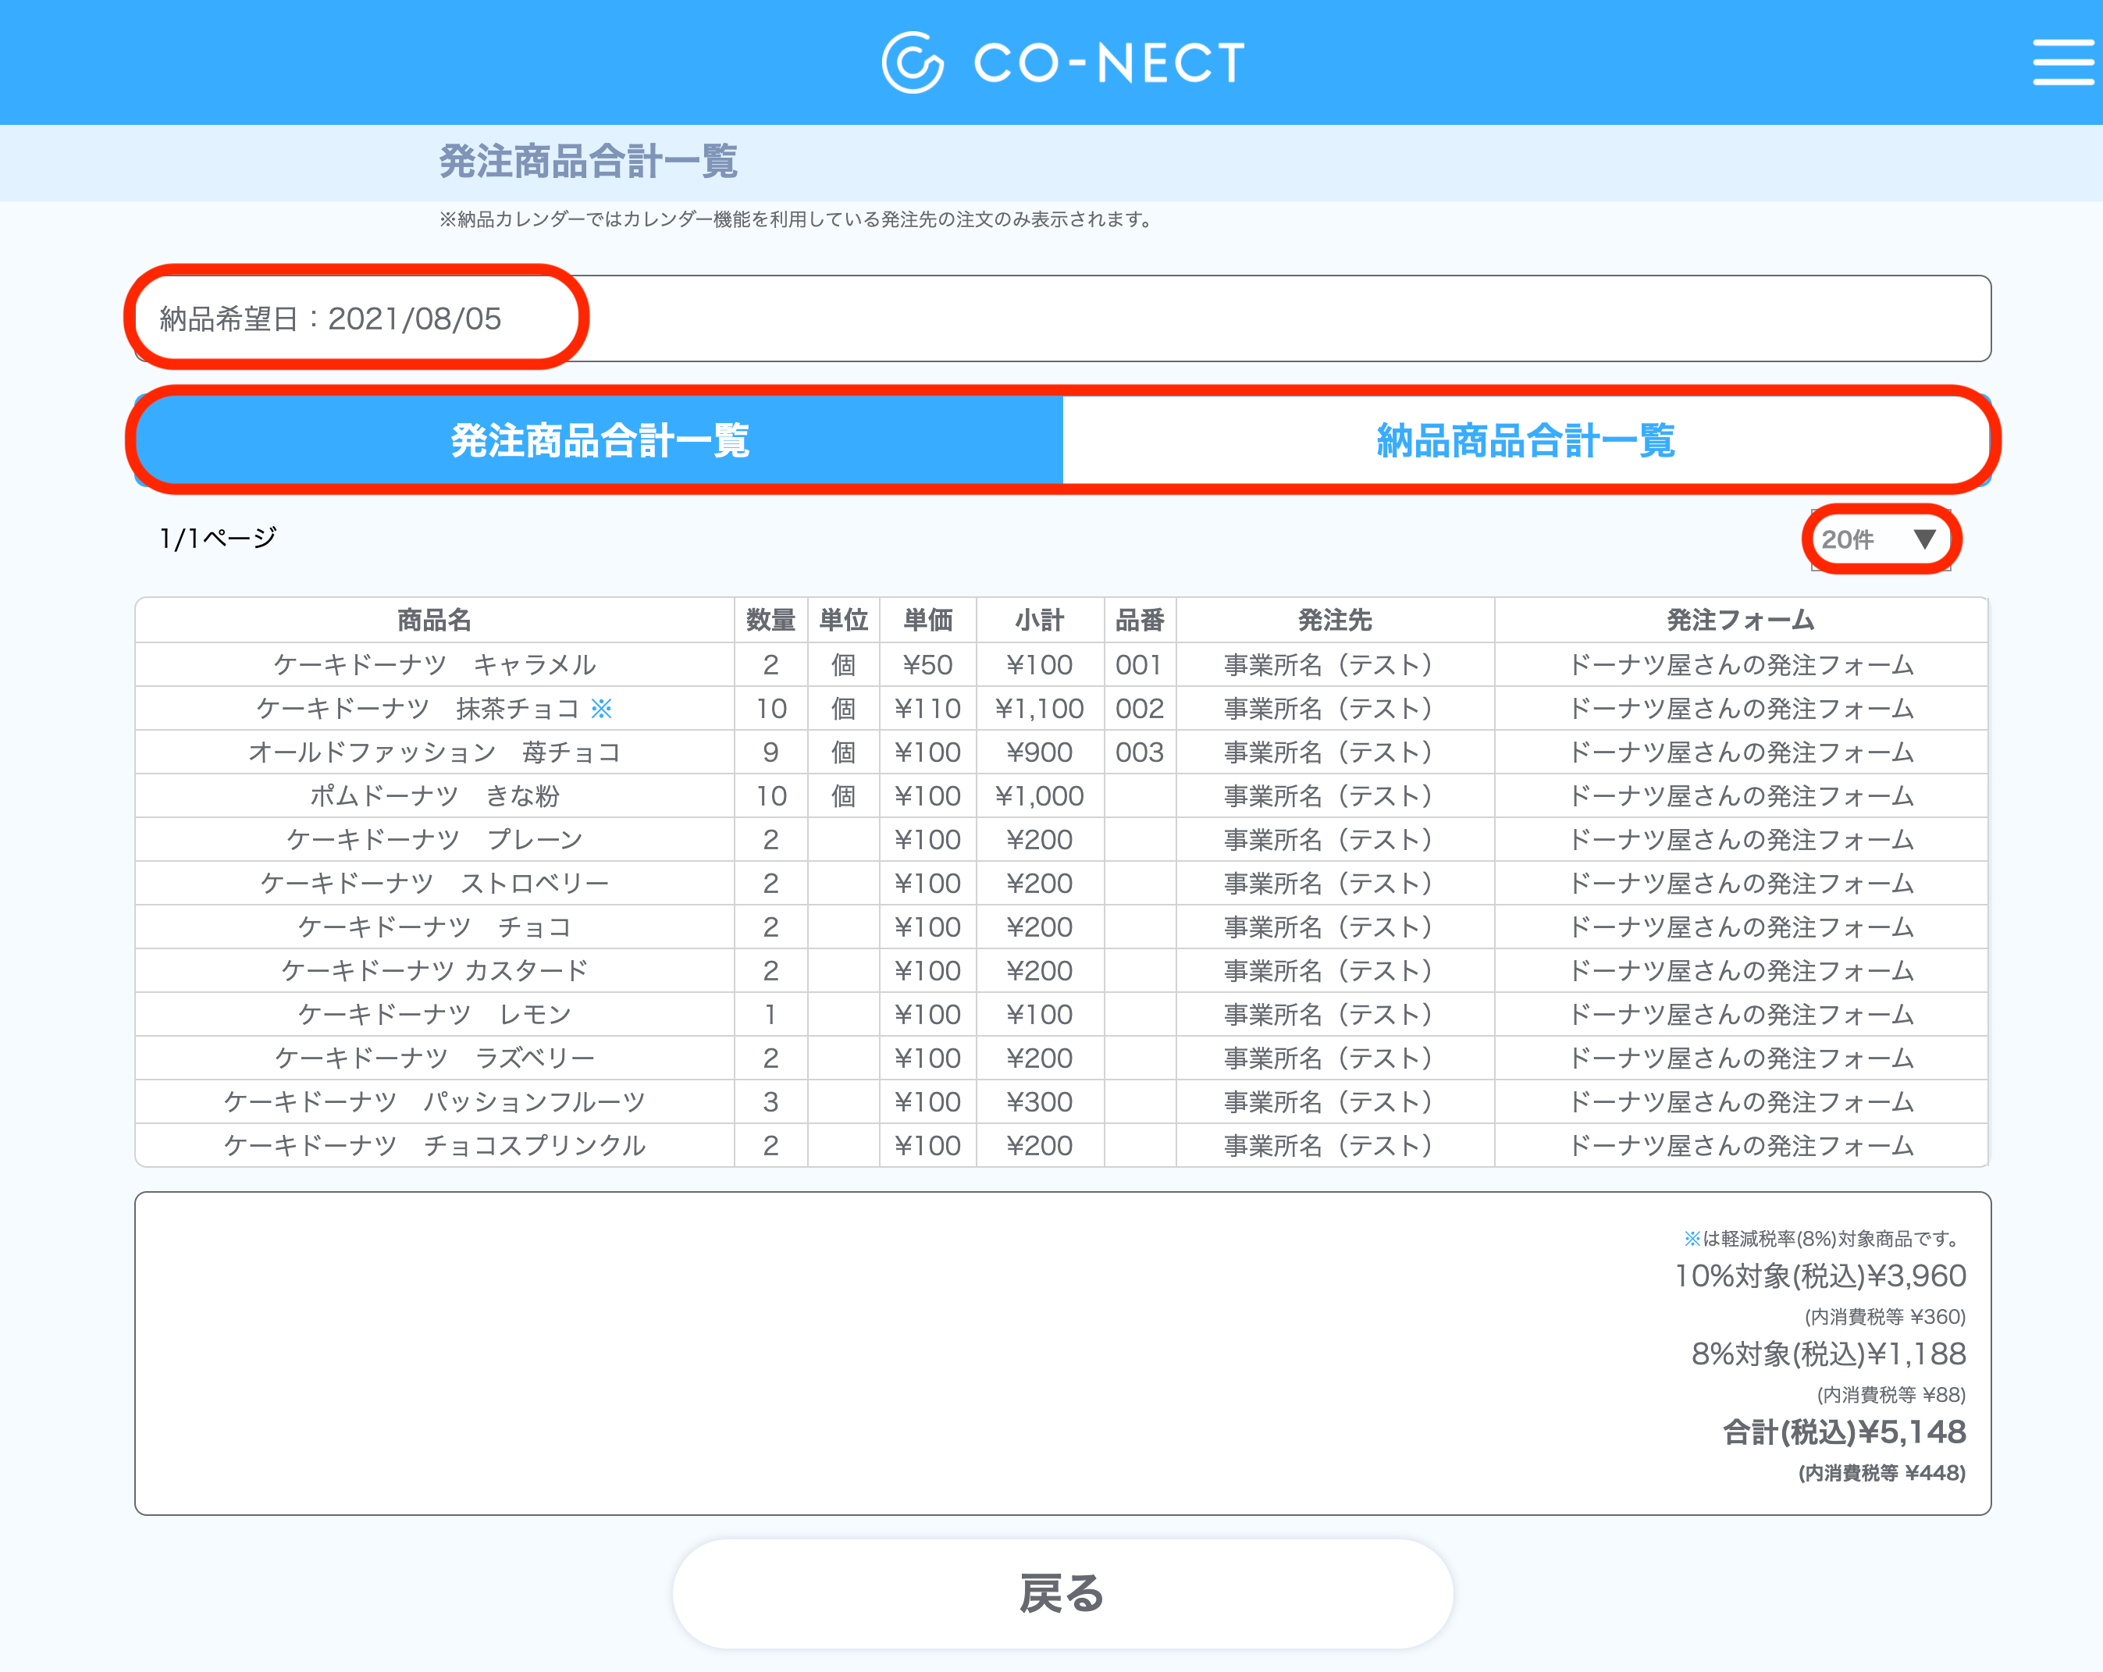
Task: Click ドーナツ屋さんの発注フォーム in チョコスプリンクル row
Action: pos(1740,1145)
